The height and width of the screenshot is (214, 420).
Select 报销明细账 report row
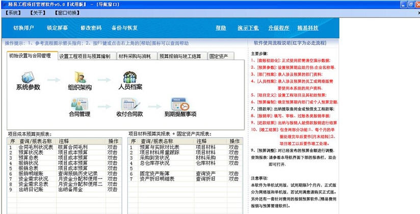[64, 174]
